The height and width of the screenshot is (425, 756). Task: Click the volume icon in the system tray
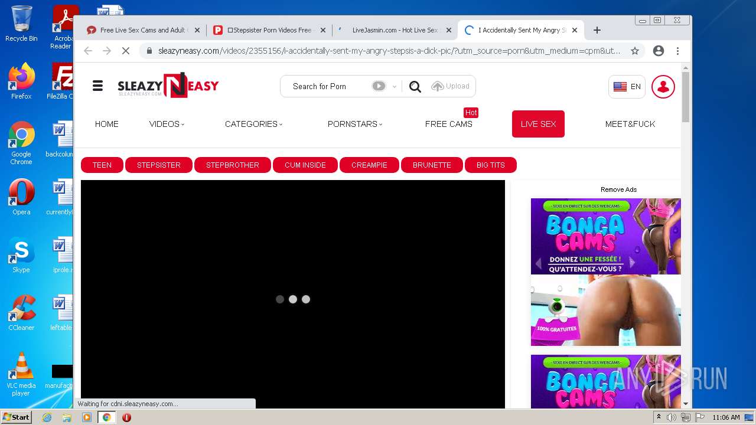(x=672, y=417)
